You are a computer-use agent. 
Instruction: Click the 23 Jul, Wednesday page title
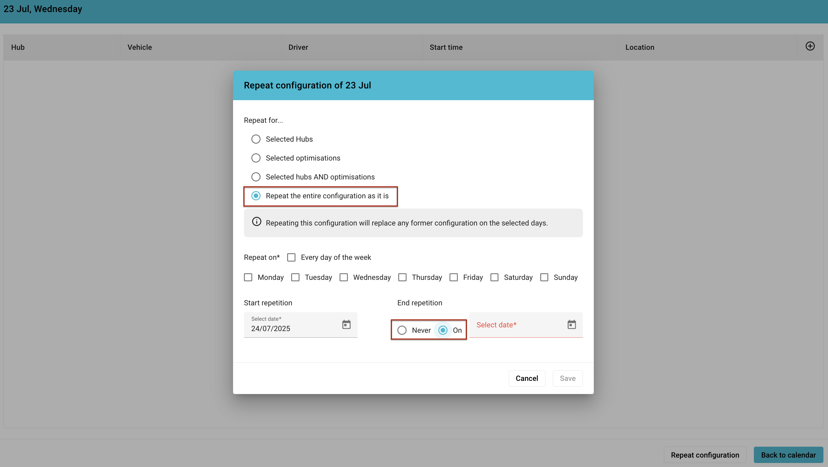click(x=43, y=9)
